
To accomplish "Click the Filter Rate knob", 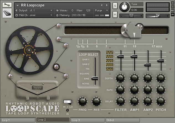I will tap(120, 90).
